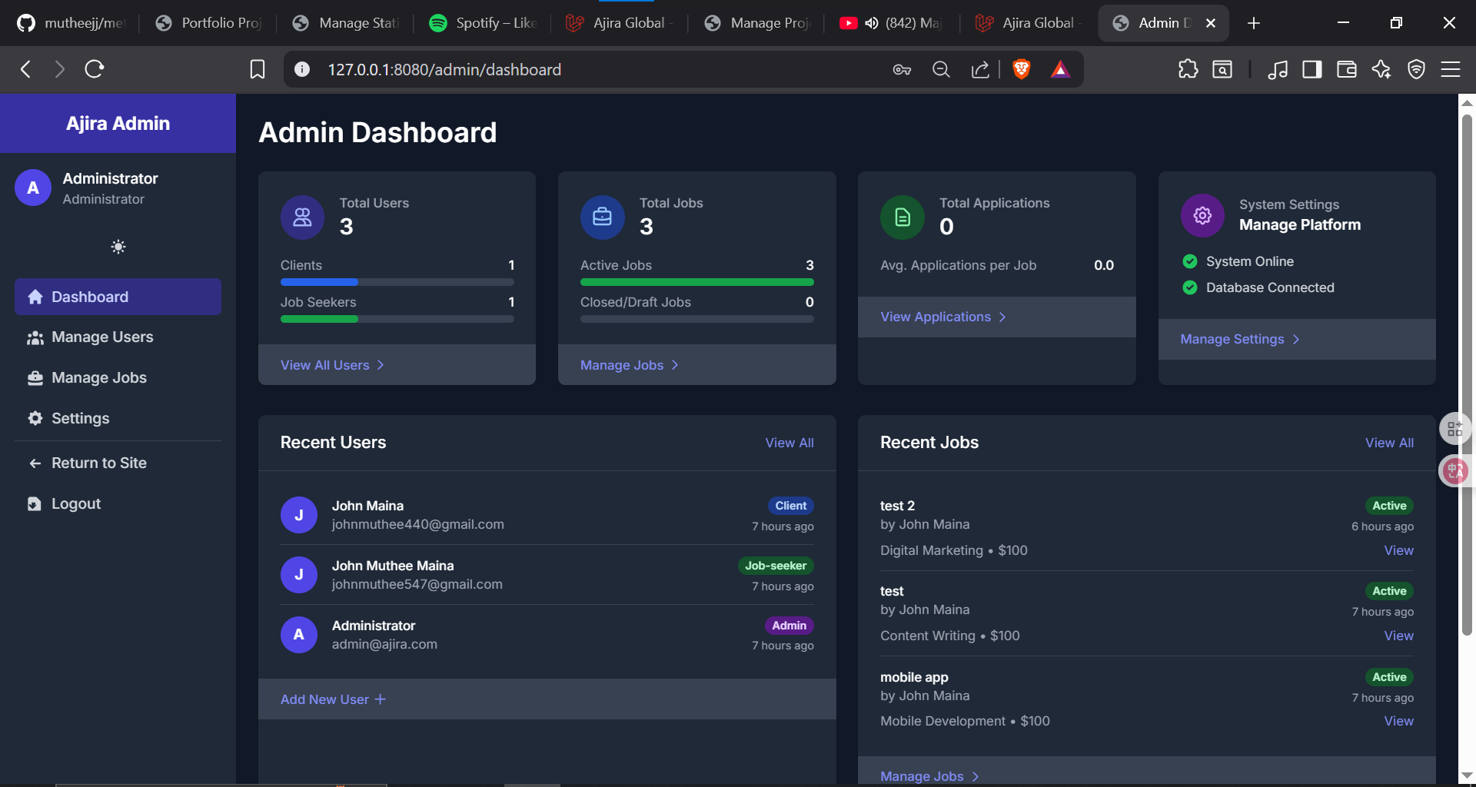Expand View All Users link arrow
1476x787 pixels.
coord(381,365)
